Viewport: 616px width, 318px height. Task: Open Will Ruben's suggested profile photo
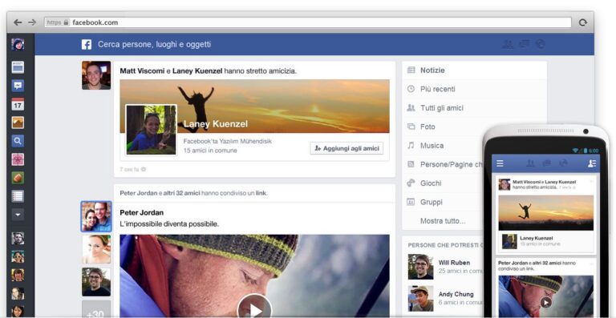420,267
